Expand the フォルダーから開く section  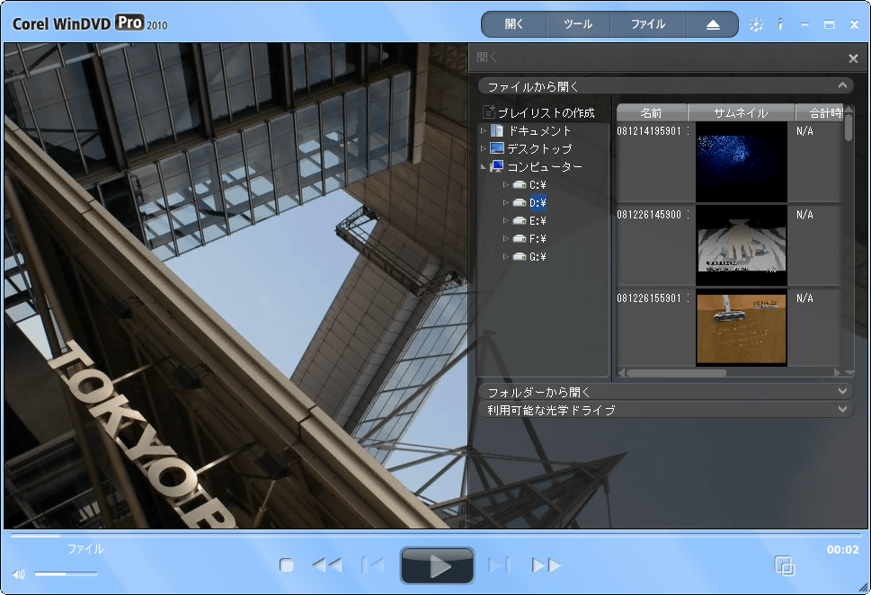point(842,391)
